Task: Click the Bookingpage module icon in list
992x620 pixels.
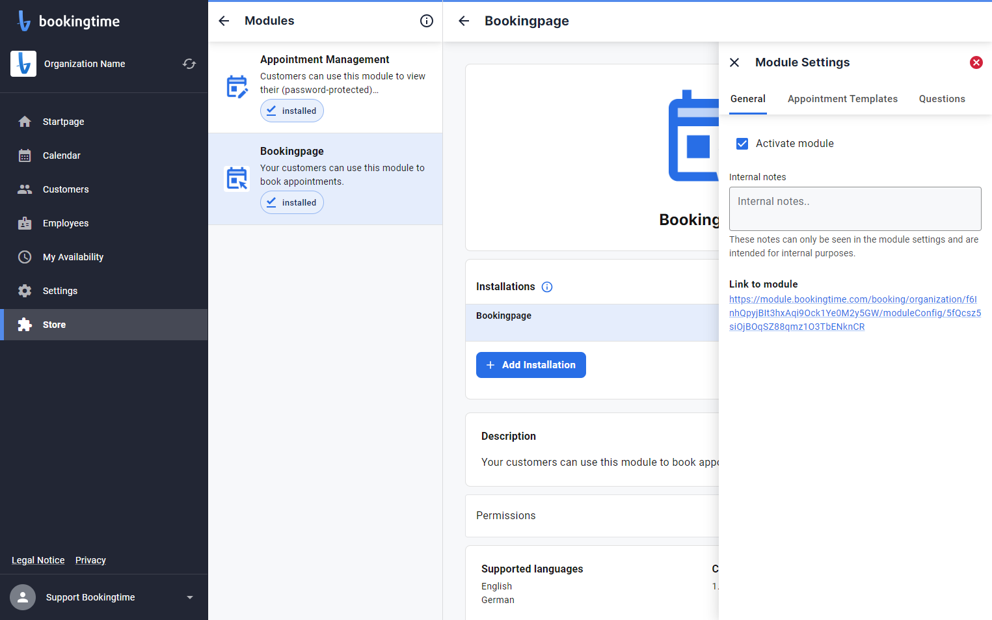Action: [237, 178]
